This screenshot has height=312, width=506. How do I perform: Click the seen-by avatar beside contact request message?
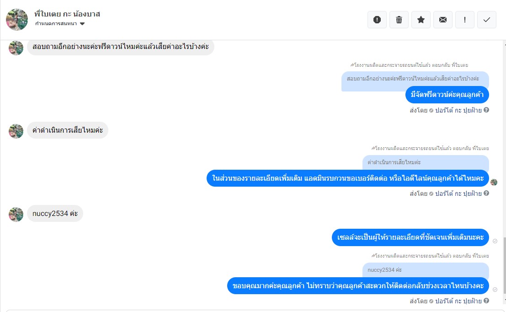[494, 182]
